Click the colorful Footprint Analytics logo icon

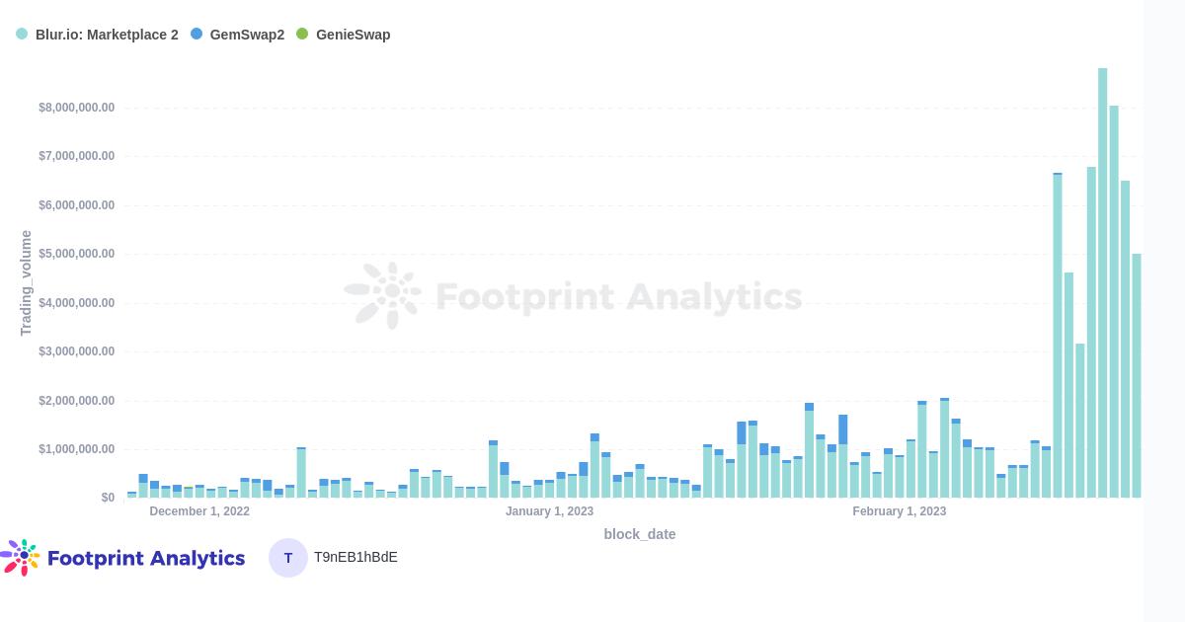[x=21, y=558]
